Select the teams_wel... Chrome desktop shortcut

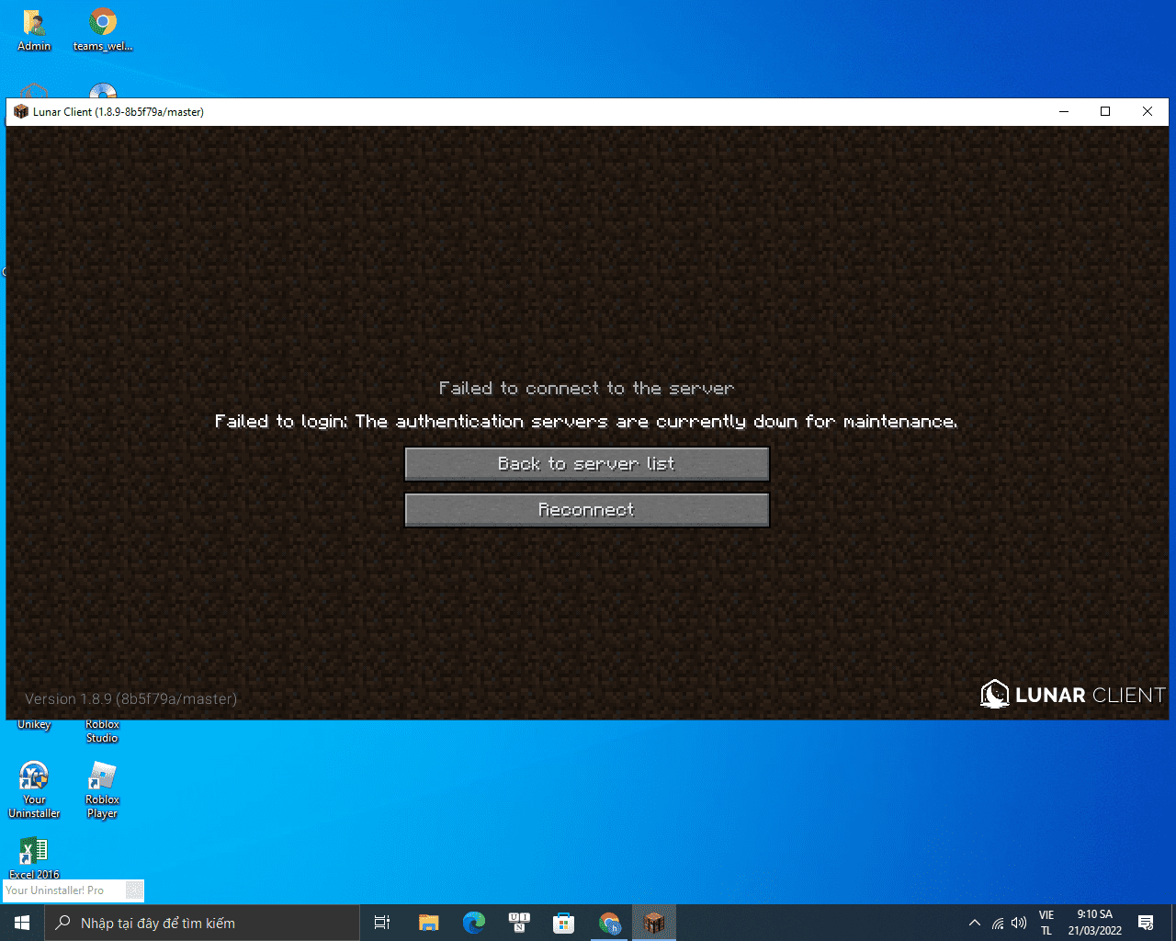click(x=103, y=30)
